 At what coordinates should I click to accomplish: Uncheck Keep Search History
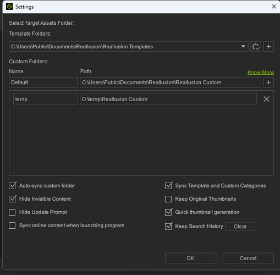[x=168, y=226]
